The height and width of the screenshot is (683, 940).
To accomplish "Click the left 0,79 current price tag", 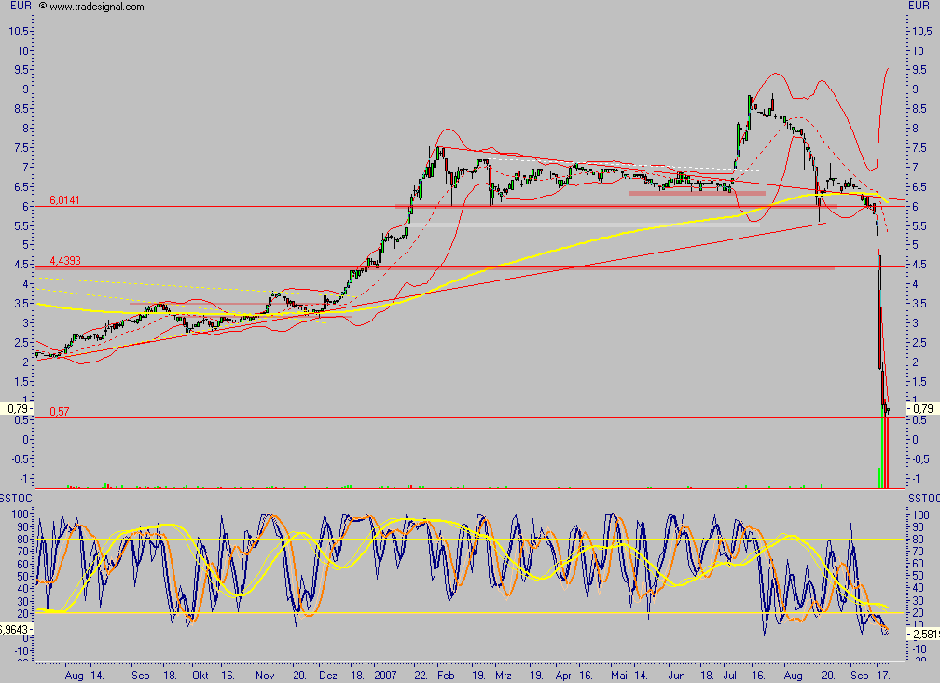I will [x=17, y=408].
